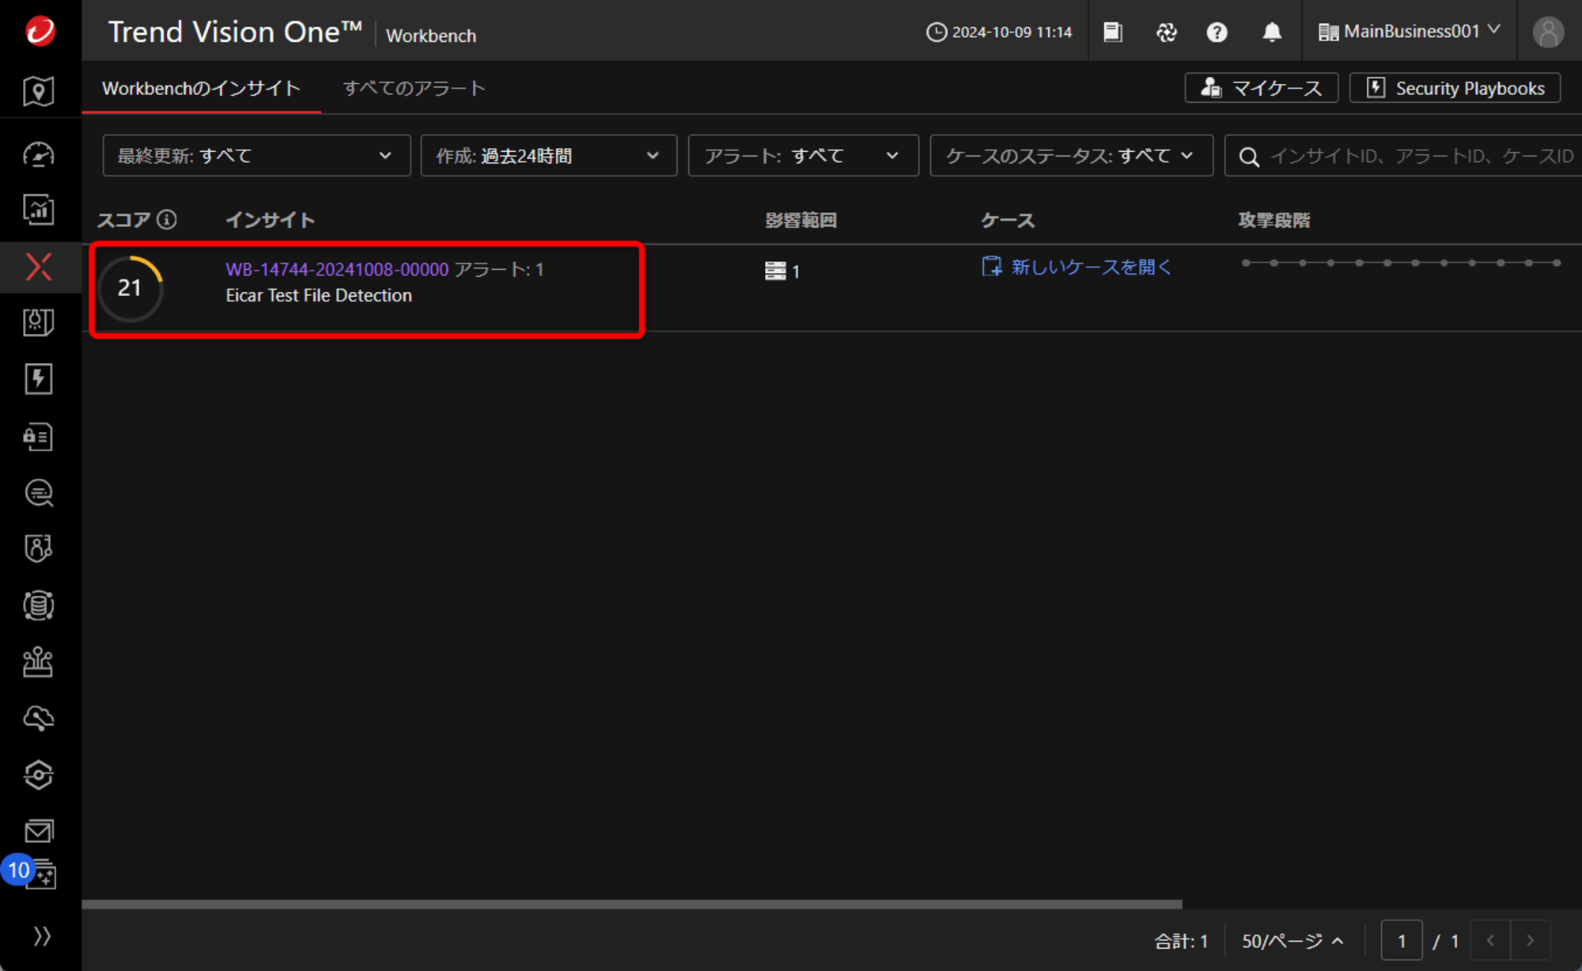
Task: Open the network inventory sidebar icon
Action: coord(39,662)
